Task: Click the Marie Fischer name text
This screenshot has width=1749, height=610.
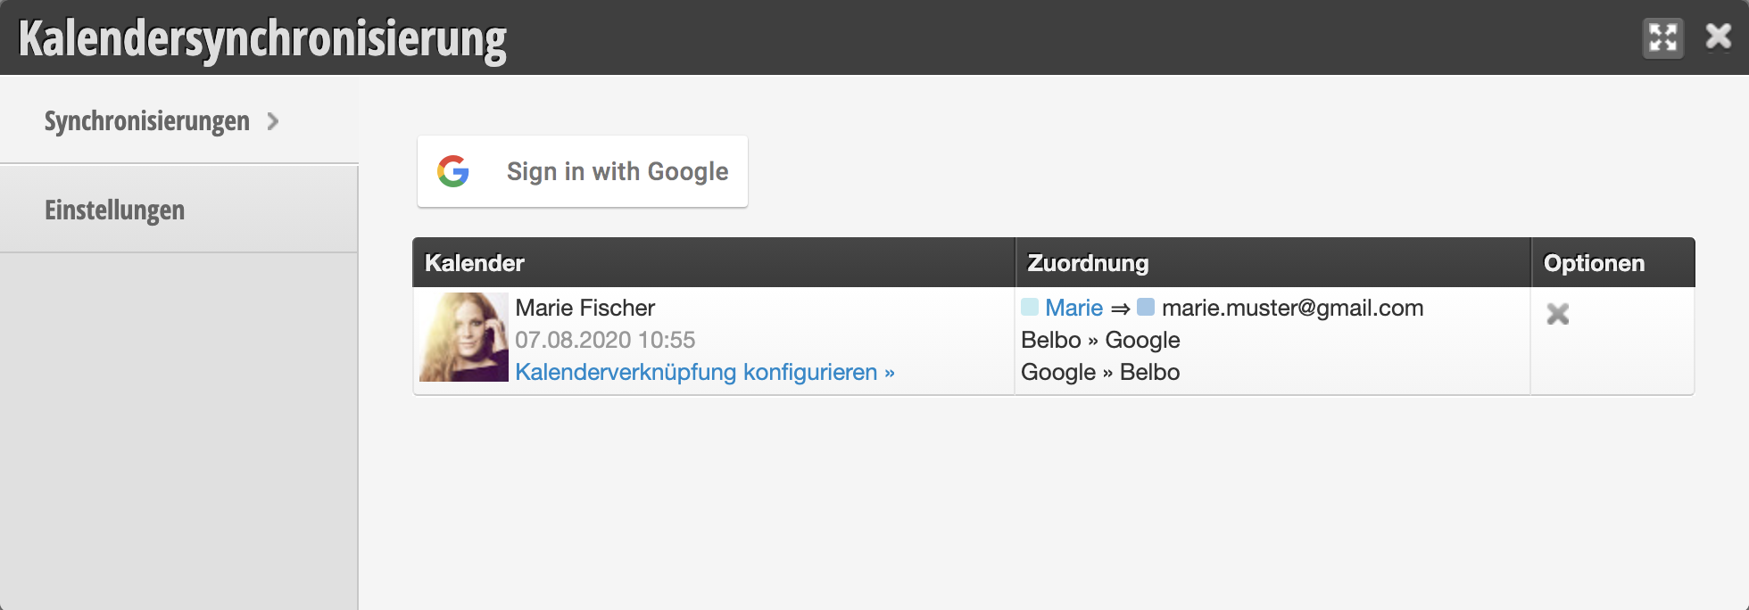Action: (585, 308)
